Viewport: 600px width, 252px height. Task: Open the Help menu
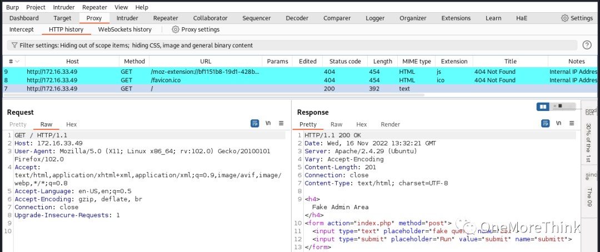142,7
